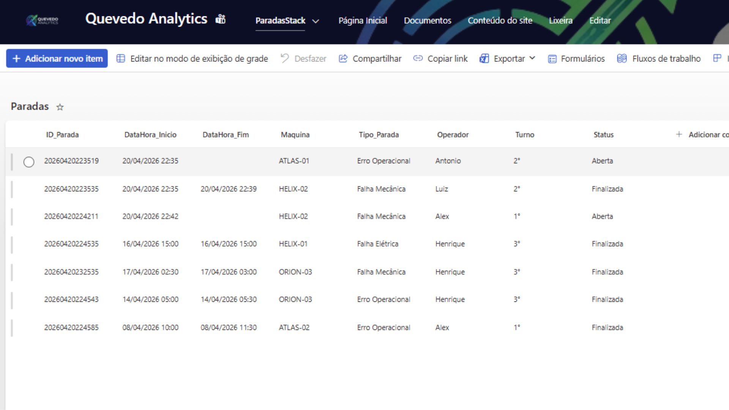Click the Adicionar novo item button
This screenshot has width=729, height=410.
57,58
